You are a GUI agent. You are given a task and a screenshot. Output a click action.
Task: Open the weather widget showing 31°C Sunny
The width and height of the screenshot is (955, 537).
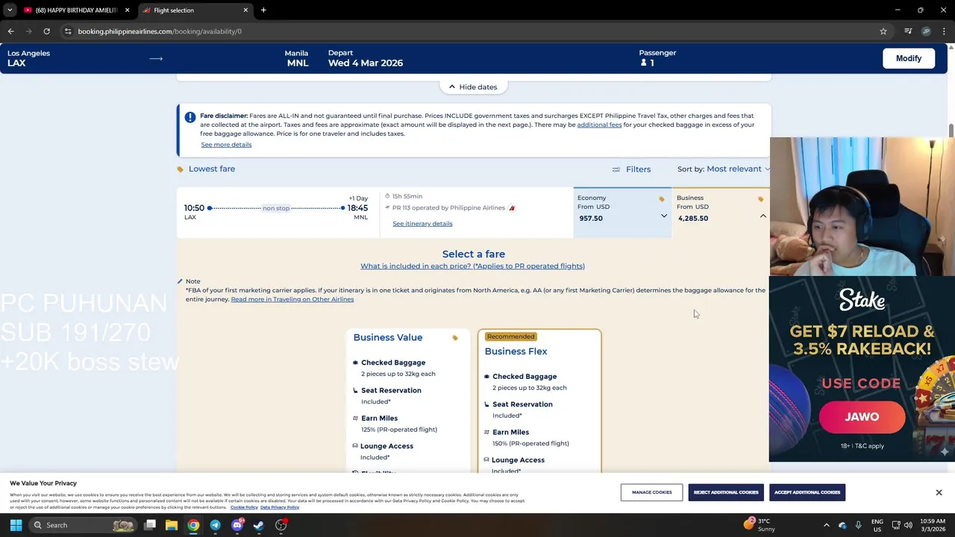coord(760,525)
